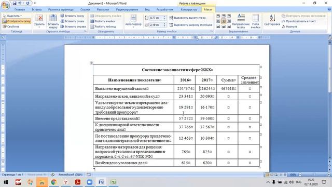The width and height of the screenshot is (332, 187).
Task: Adjust row height spinner value
Action: click(x=158, y=18)
